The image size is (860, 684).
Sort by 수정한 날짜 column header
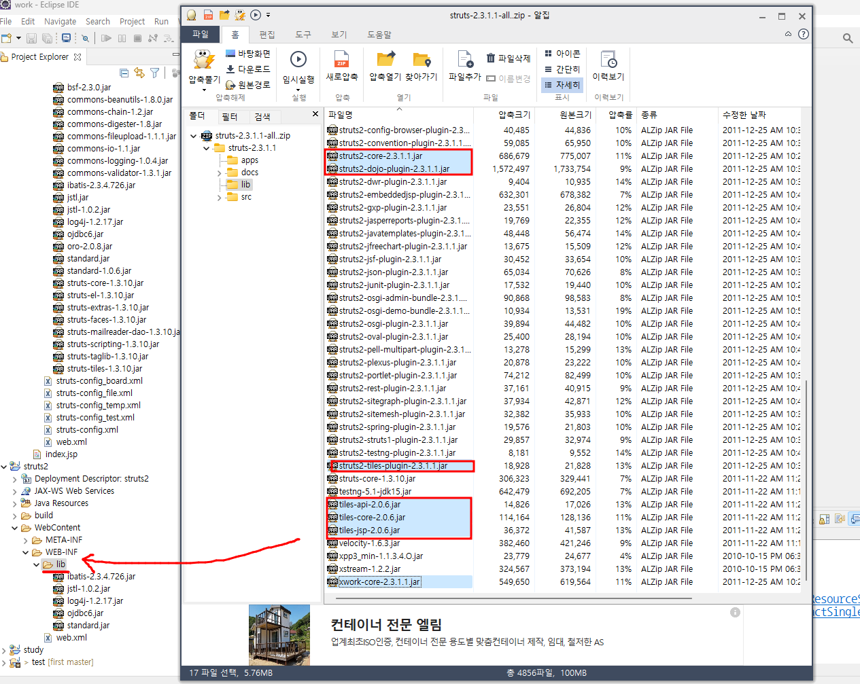(760, 115)
